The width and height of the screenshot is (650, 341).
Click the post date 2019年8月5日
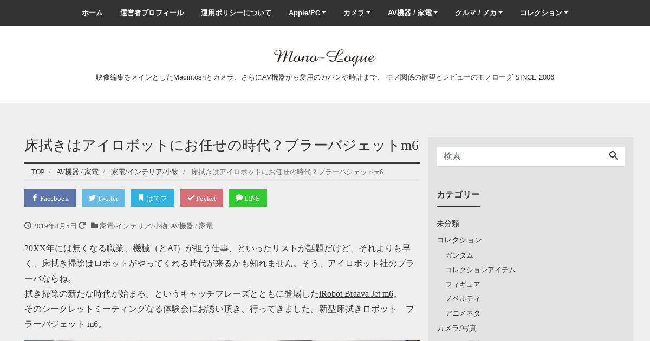(x=55, y=226)
